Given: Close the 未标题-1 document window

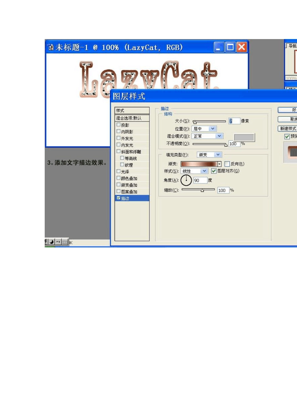Looking at the screenshot, I should click(242, 47).
